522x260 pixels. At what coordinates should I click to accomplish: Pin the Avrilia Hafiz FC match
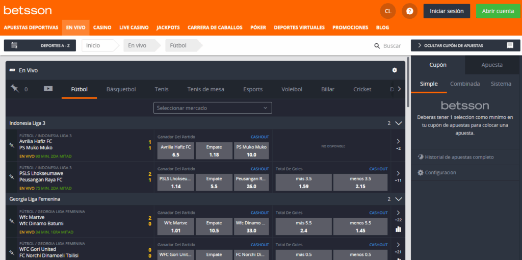(x=12, y=145)
